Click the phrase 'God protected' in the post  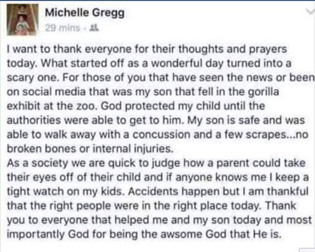(138, 106)
